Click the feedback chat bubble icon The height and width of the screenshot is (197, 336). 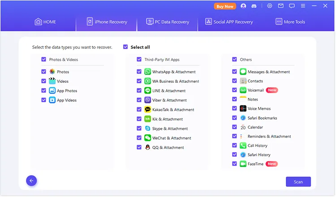[292, 6]
